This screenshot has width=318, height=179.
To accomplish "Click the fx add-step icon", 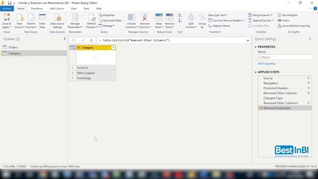I will [91, 40].
